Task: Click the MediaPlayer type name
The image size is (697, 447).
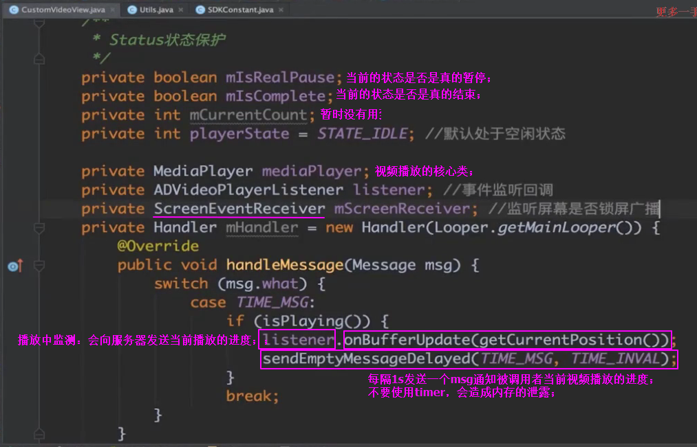Action: click(203, 171)
